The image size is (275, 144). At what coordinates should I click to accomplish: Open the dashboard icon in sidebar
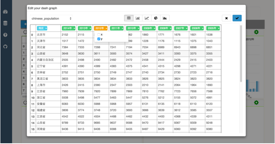5,12
